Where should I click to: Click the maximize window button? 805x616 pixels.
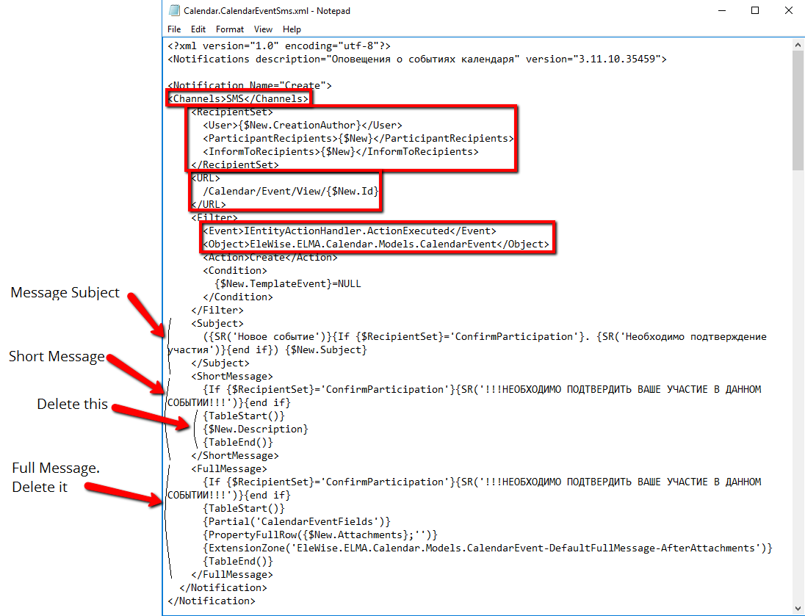755,10
